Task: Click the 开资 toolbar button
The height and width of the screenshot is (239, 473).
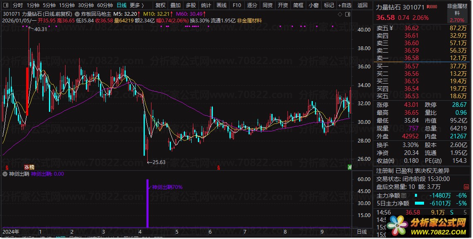Action: click(283, 5)
